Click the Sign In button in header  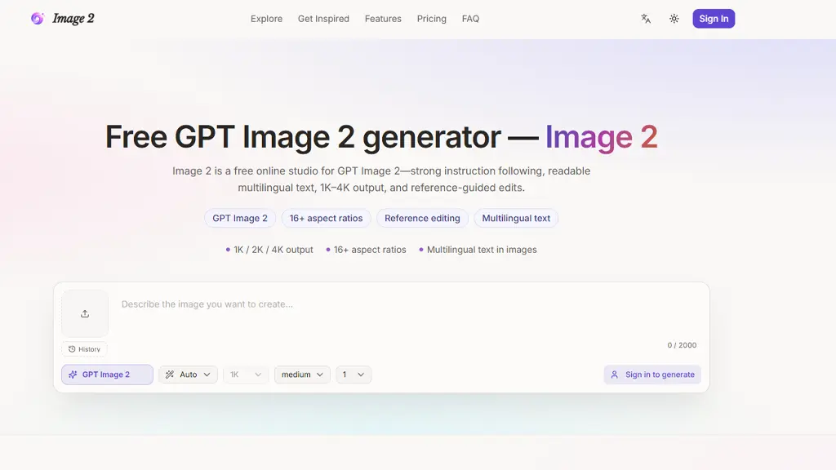[x=714, y=19]
